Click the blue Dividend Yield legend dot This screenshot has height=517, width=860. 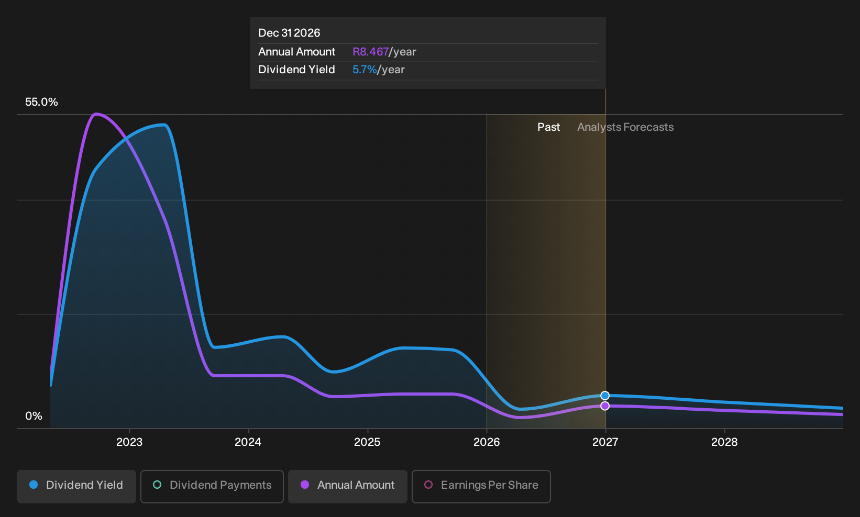tap(34, 485)
